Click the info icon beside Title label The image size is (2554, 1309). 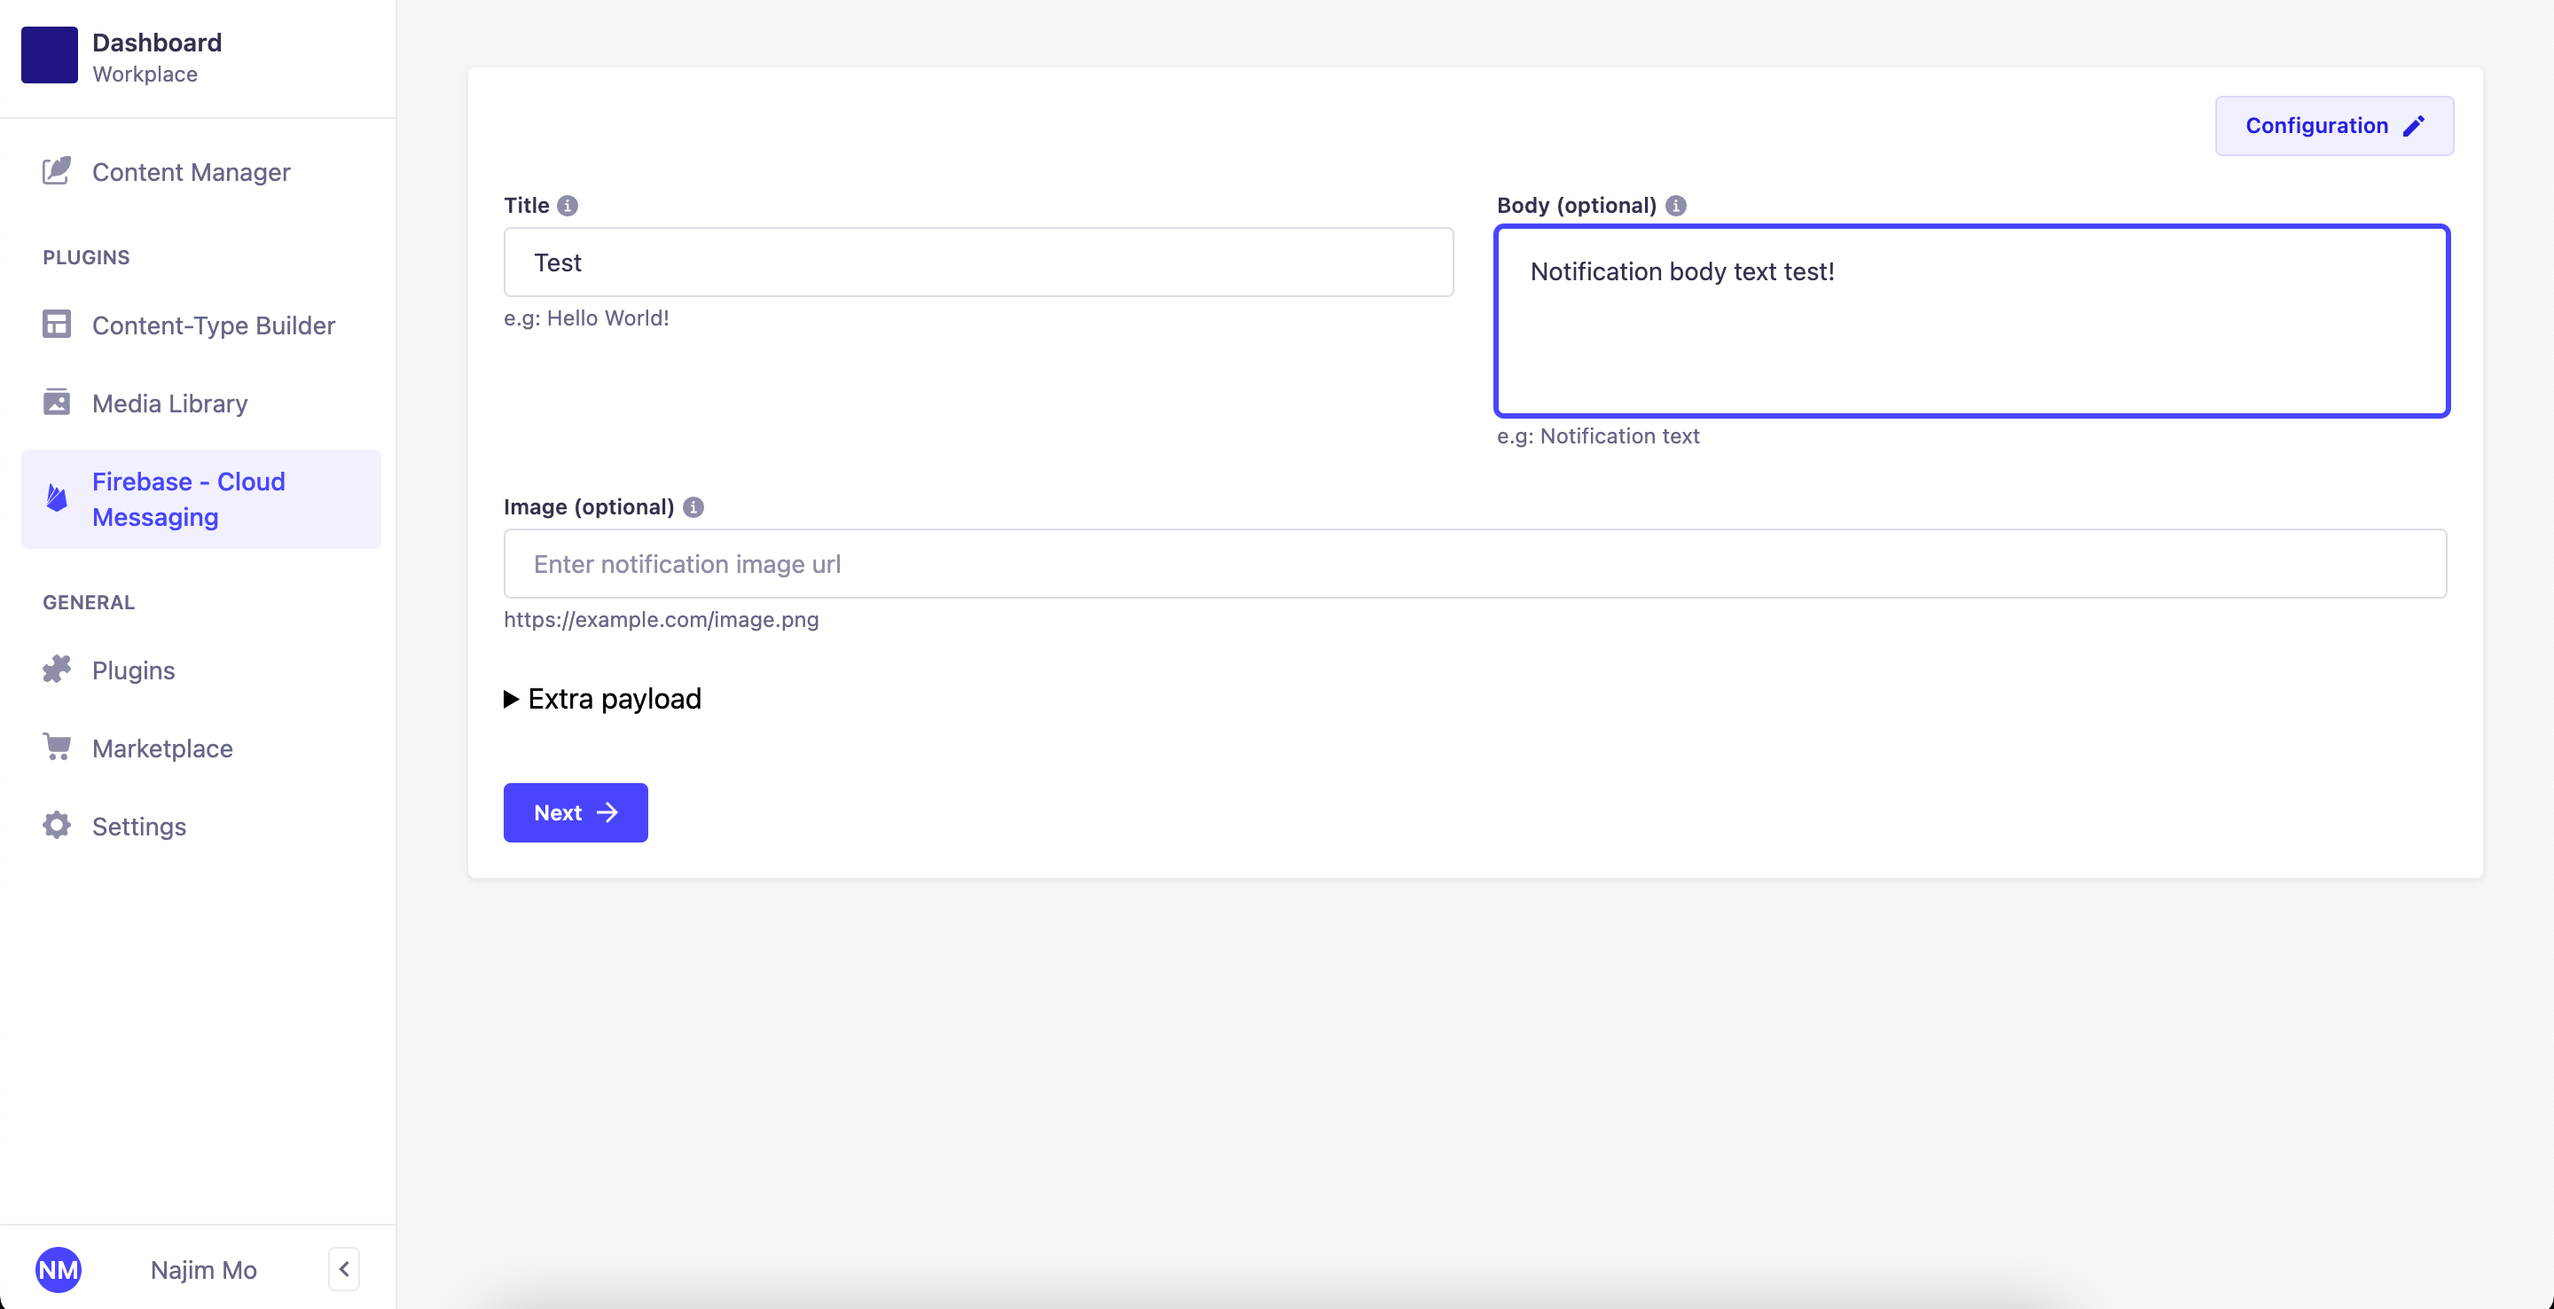568,205
